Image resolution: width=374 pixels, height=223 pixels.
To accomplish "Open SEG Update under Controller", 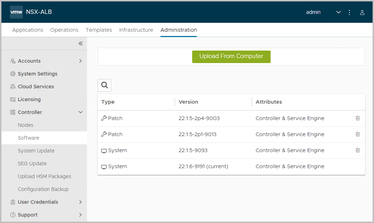I will pos(32,164).
